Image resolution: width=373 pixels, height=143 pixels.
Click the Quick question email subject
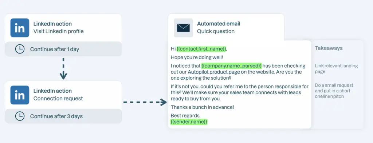click(x=216, y=31)
